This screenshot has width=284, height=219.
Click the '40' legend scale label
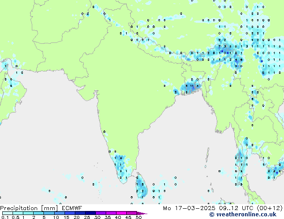point(118,217)
